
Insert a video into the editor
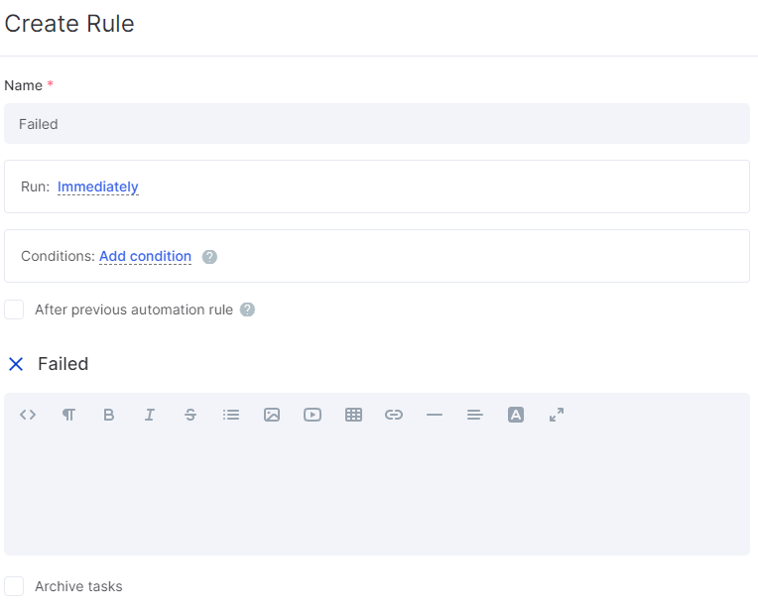click(313, 415)
